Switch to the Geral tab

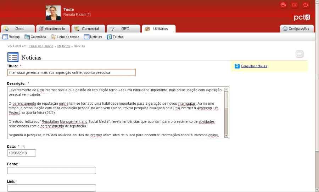[18, 29]
